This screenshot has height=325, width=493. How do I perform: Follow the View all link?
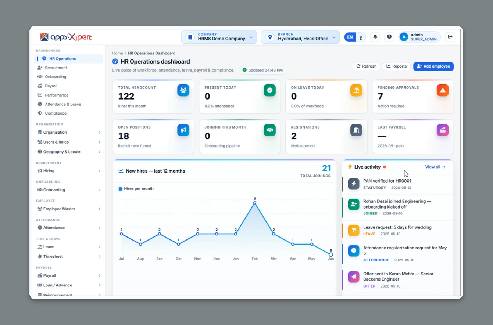tap(435, 167)
